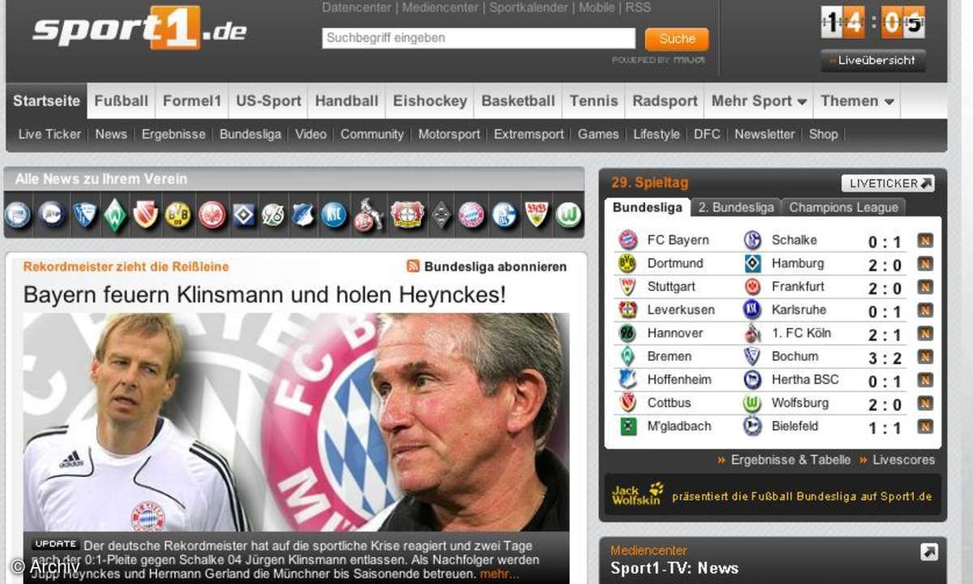Choose the Mönchengladbach crest in the club bar

(440, 215)
